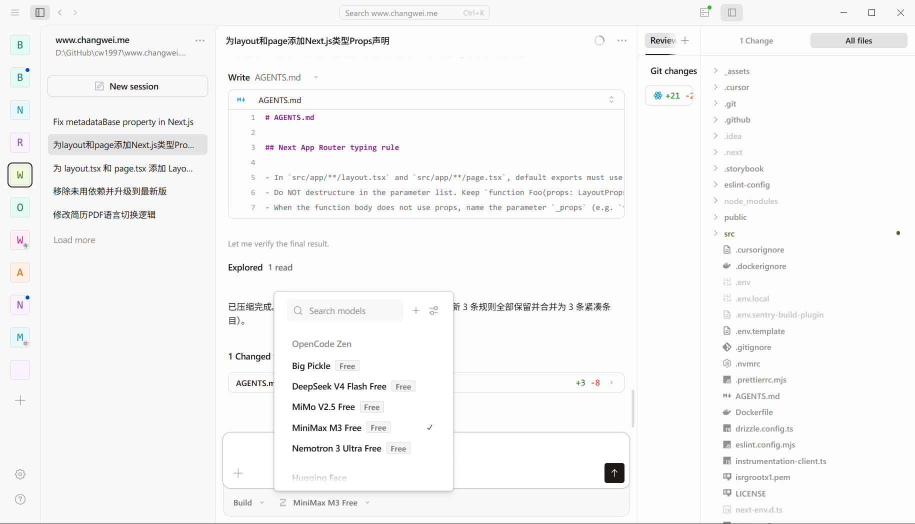Open model filter settings icon
This screenshot has width=915, height=524.
[x=433, y=310]
